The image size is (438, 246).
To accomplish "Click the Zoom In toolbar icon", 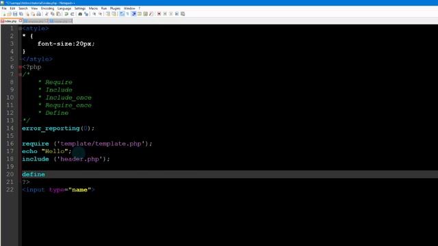I will pos(94,14).
